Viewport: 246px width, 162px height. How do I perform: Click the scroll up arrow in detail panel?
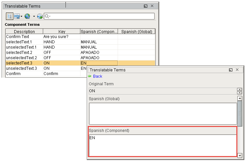(240, 98)
